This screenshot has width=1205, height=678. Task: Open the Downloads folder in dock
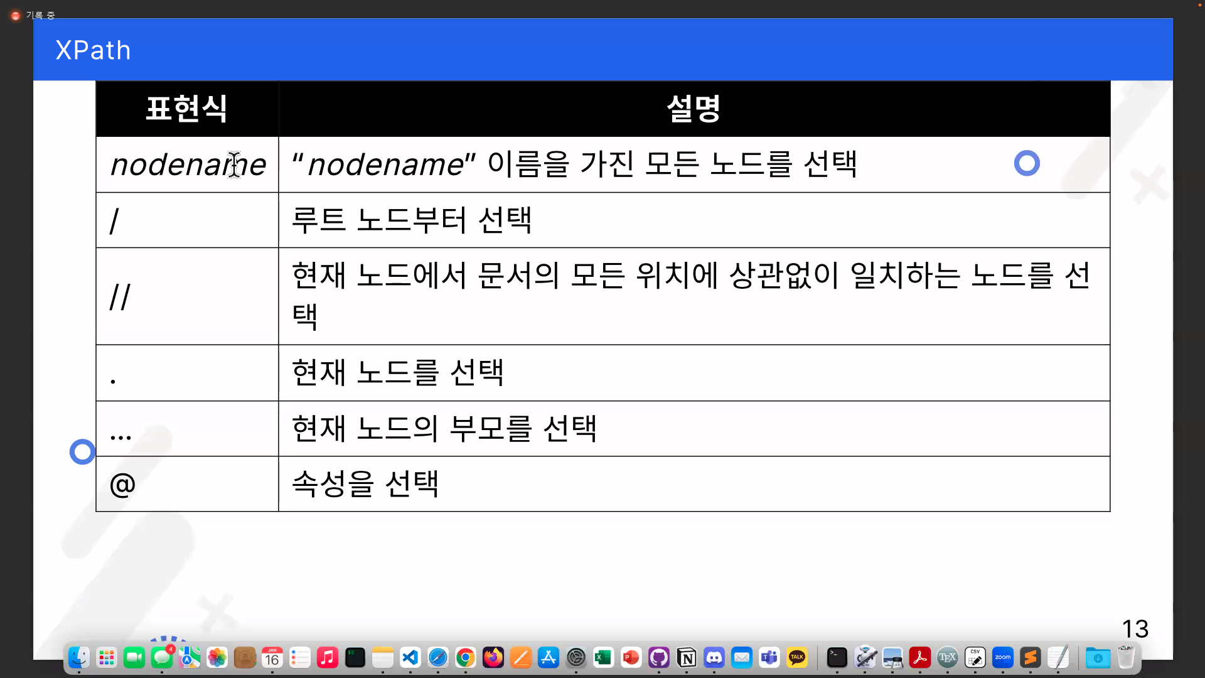click(x=1098, y=657)
